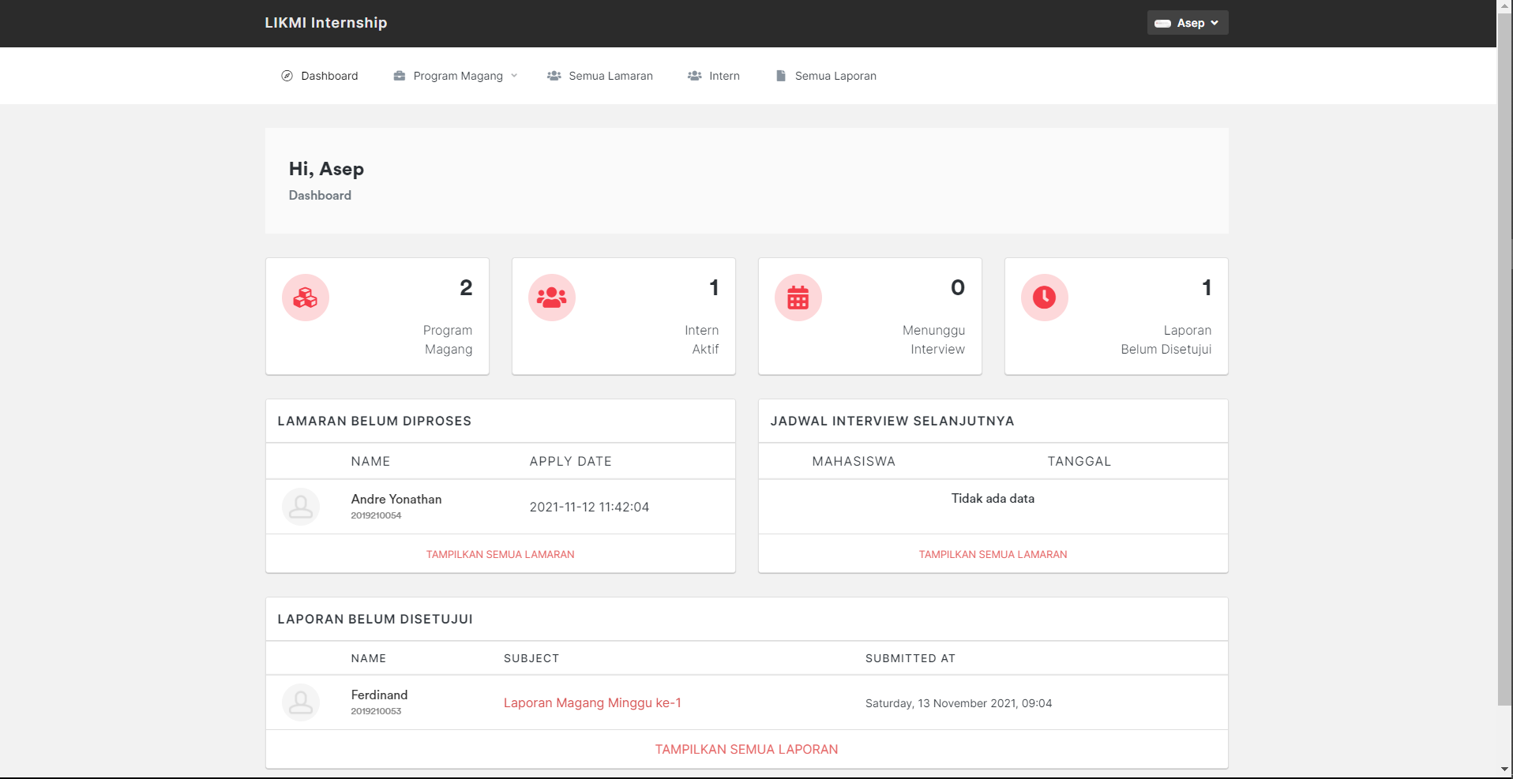Click the Menunggu Interview label
The height and width of the screenshot is (779, 1513).
point(933,339)
